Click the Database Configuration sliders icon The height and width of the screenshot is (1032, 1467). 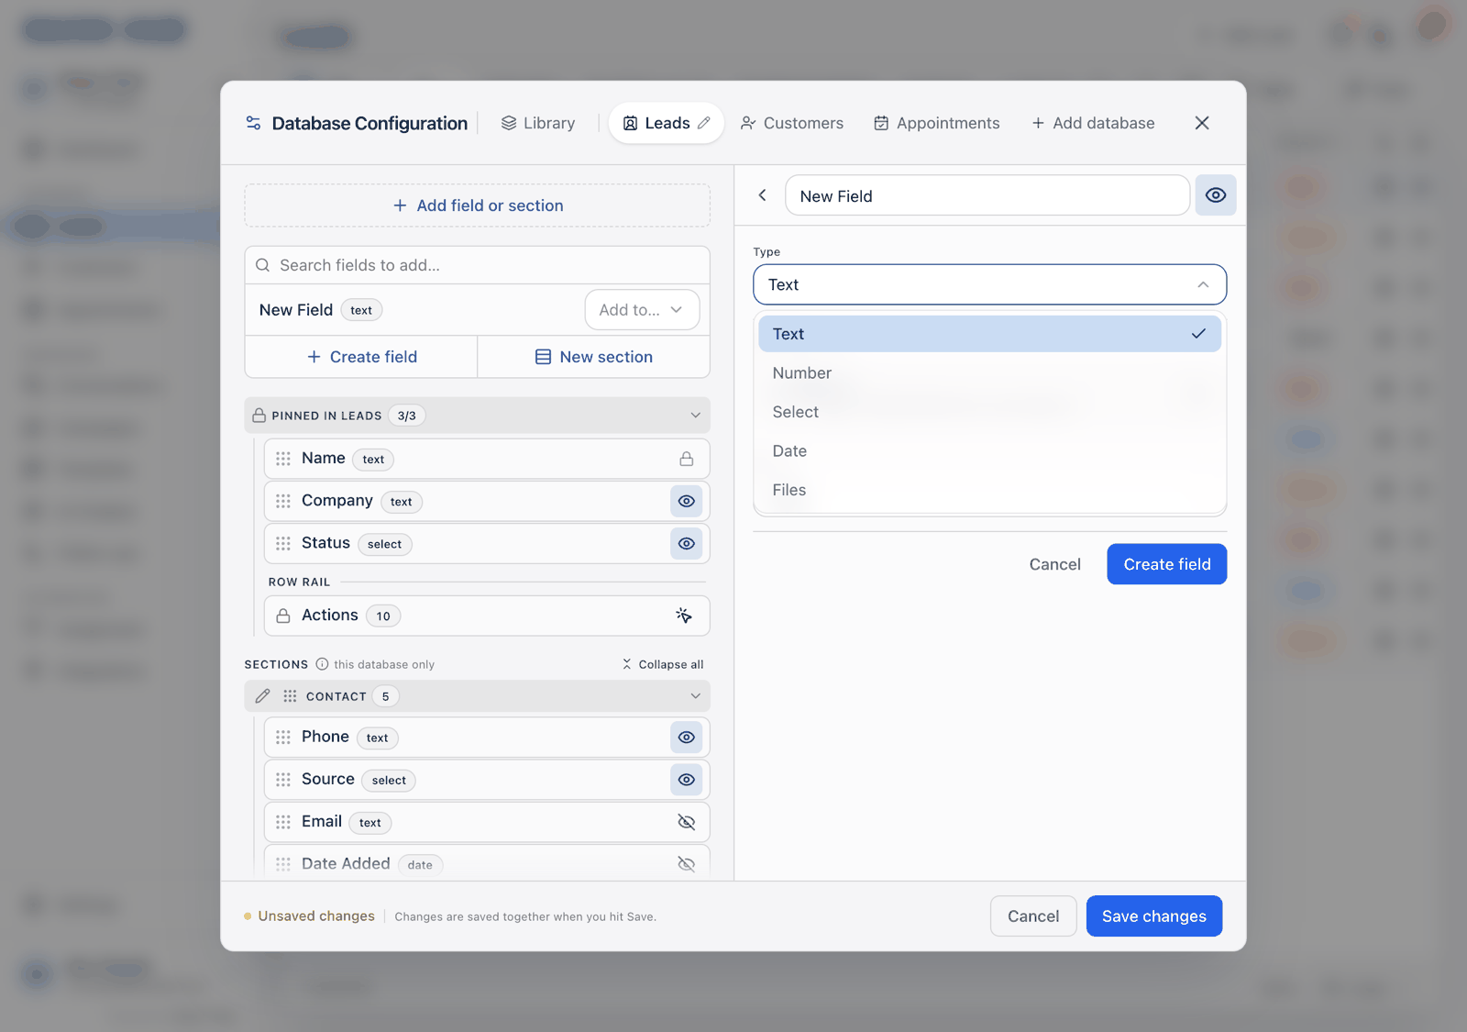click(253, 123)
